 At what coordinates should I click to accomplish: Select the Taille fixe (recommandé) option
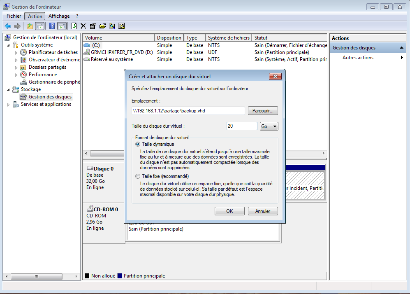click(x=138, y=176)
